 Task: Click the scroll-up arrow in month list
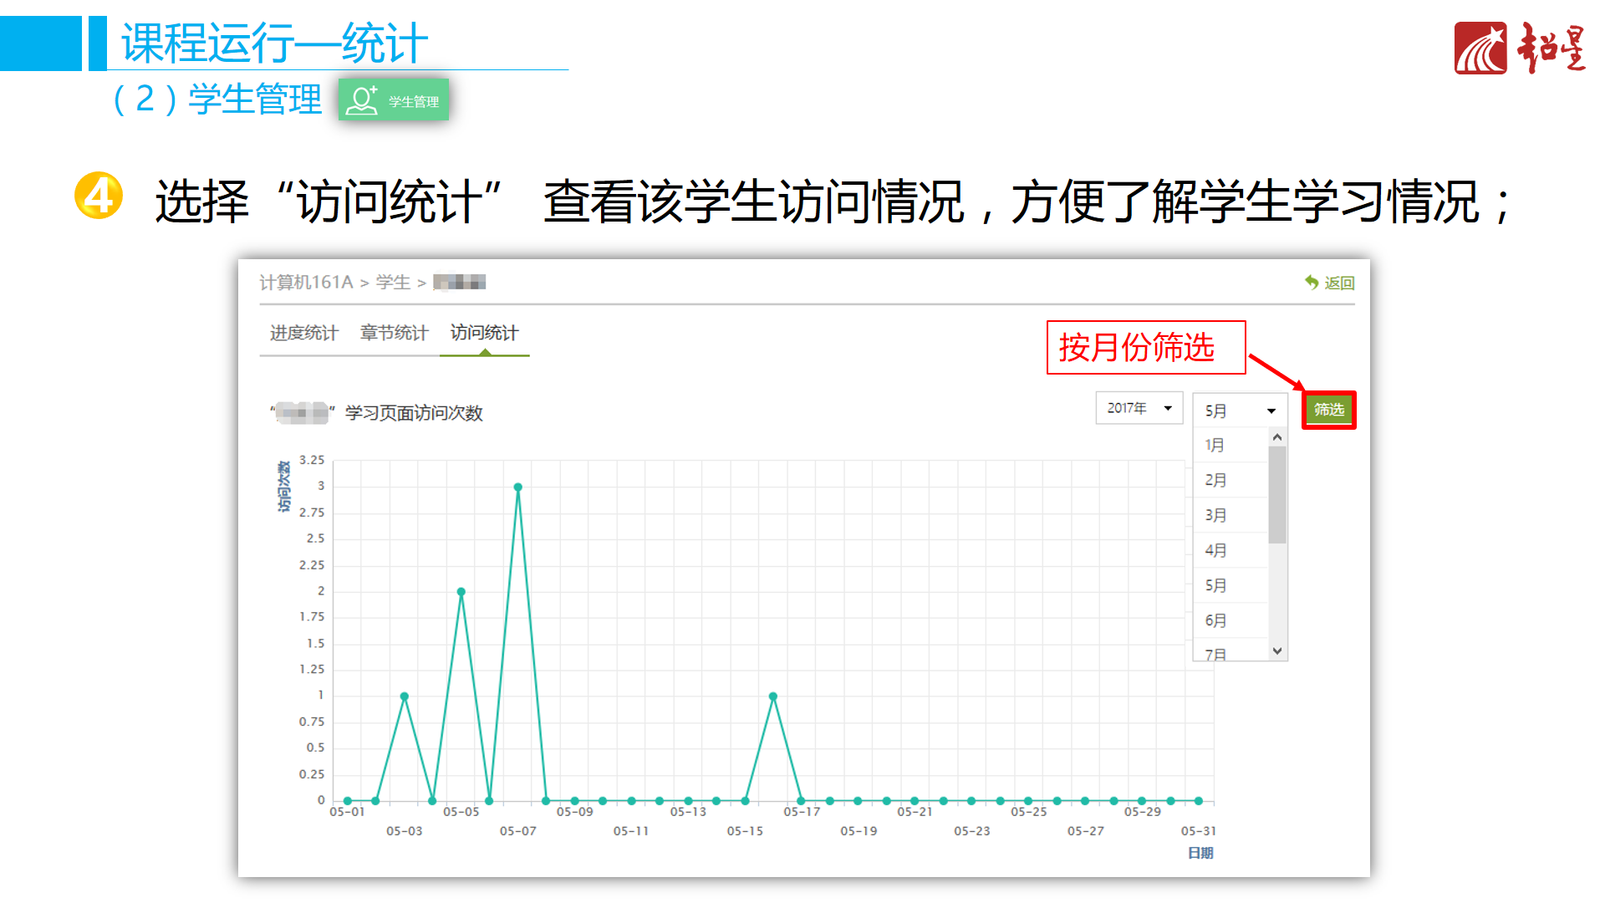tap(1276, 437)
